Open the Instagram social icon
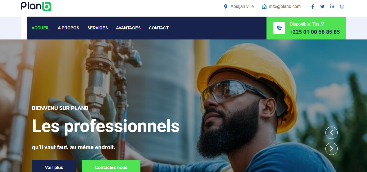 click(x=342, y=7)
